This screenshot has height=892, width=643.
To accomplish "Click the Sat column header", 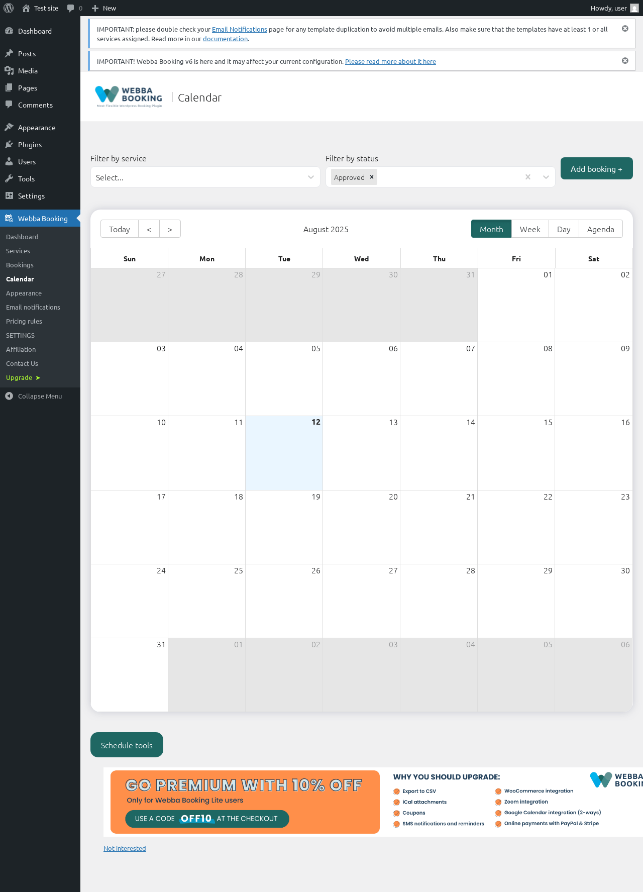I will click(594, 258).
